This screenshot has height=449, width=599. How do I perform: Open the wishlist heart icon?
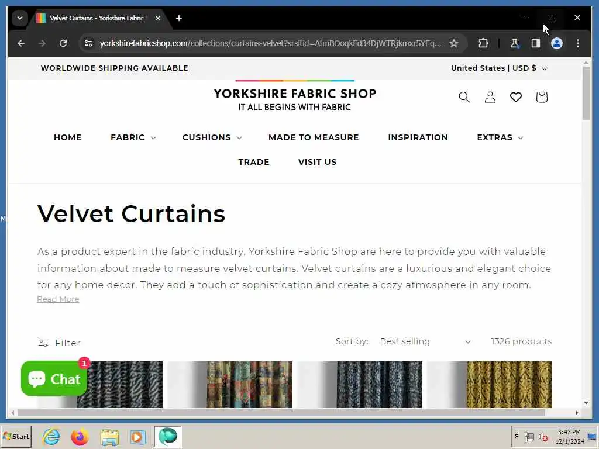pyautogui.click(x=516, y=97)
